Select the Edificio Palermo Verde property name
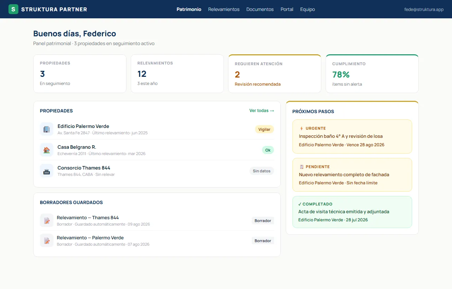Image resolution: width=452 pixels, height=289 pixels. (83, 126)
